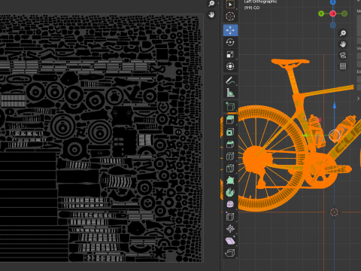Toggle the camera view gizmo button
Screen dimensions: 361x271
(x=343, y=55)
